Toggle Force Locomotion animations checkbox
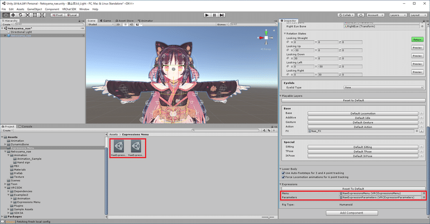This screenshot has height=224, width=430. tap(283, 177)
